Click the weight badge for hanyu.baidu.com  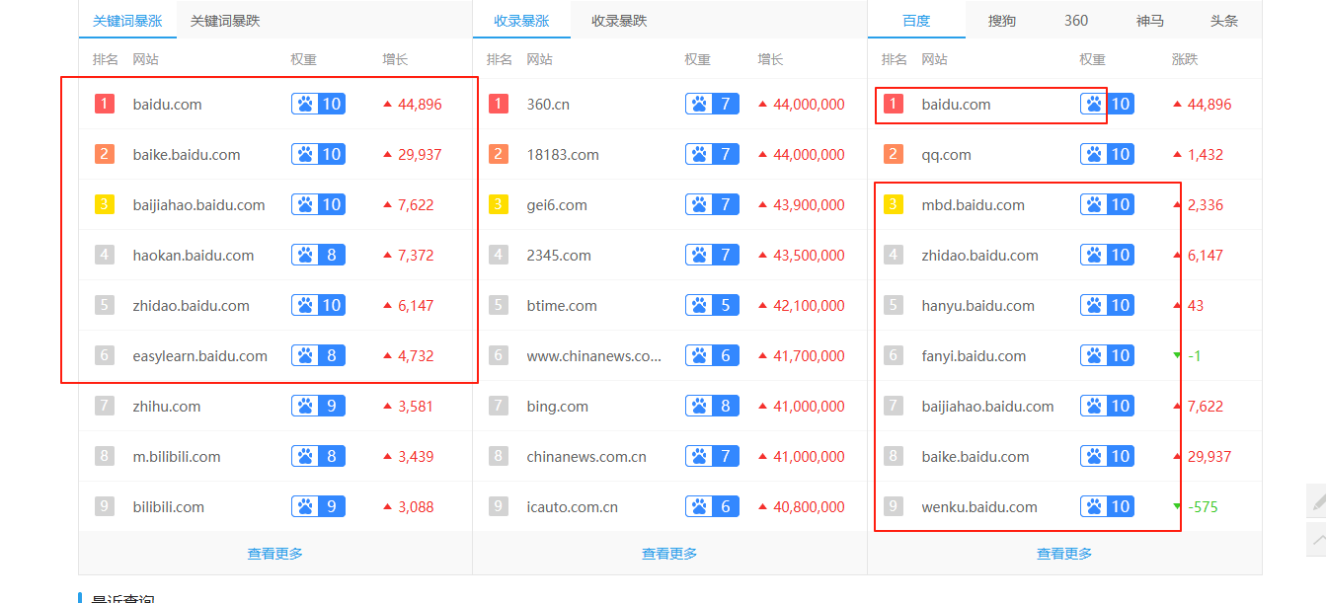click(1107, 305)
